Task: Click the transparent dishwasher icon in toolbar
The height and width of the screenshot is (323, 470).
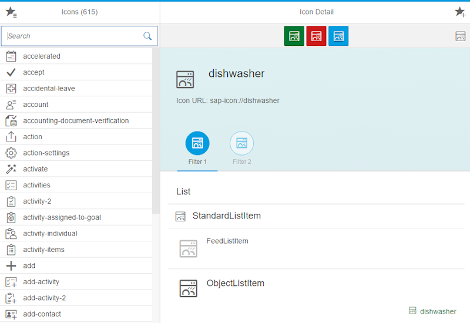Action: 460,36
